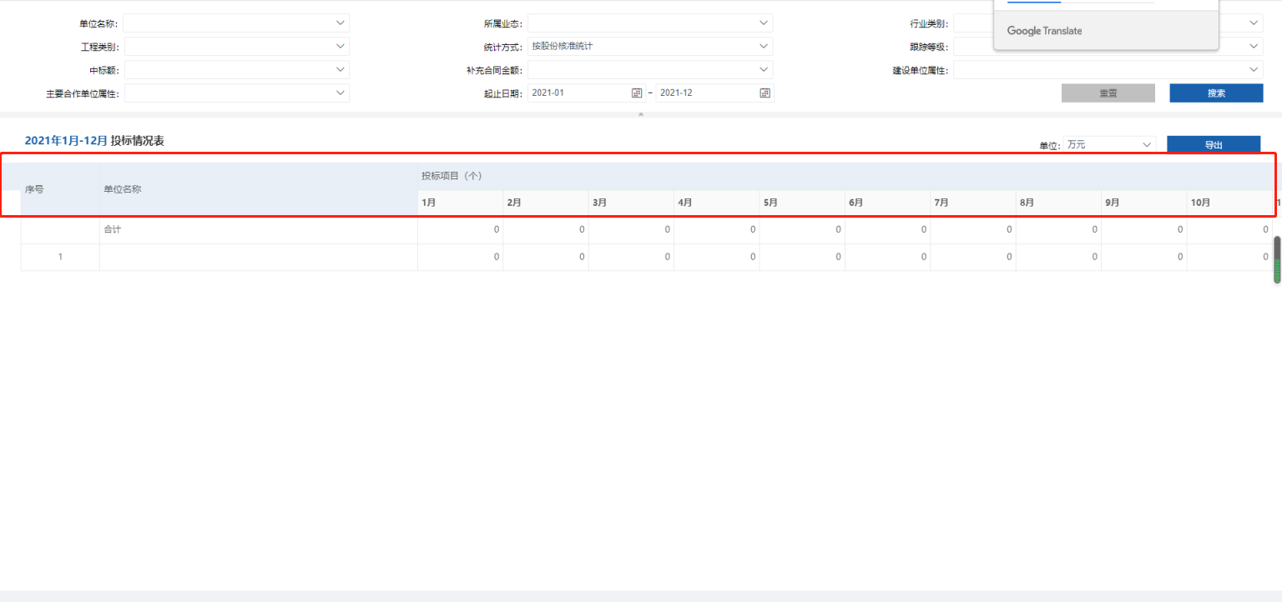Click the 搜索 search button
1282x602 pixels.
(x=1216, y=93)
